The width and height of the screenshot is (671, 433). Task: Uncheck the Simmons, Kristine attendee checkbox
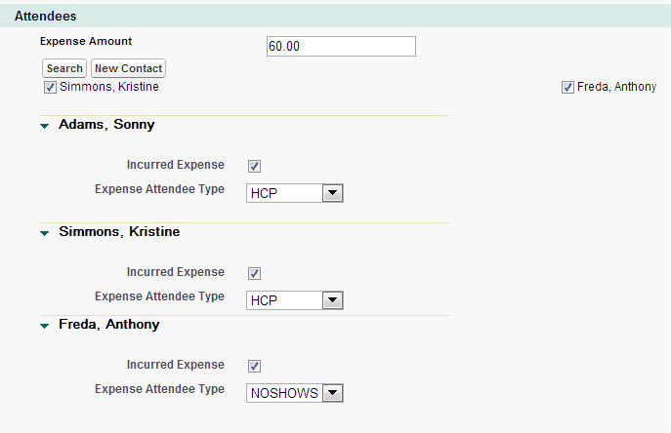click(50, 88)
